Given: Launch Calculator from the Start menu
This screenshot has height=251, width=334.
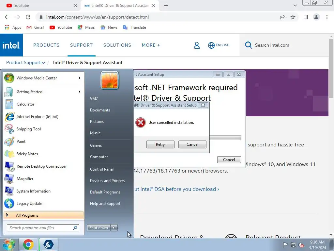Looking at the screenshot, I should point(44,104).
